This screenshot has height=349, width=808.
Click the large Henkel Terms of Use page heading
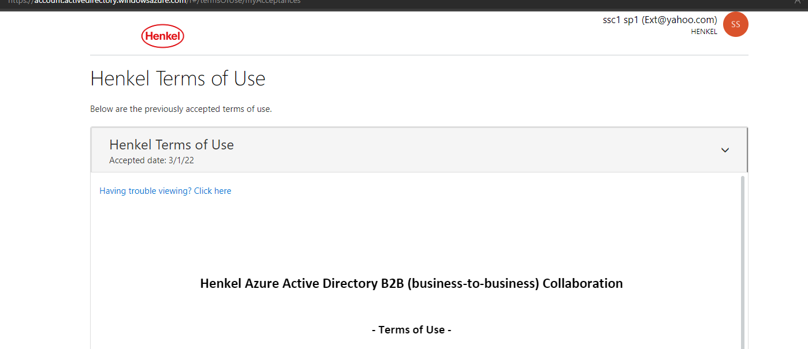click(x=177, y=78)
